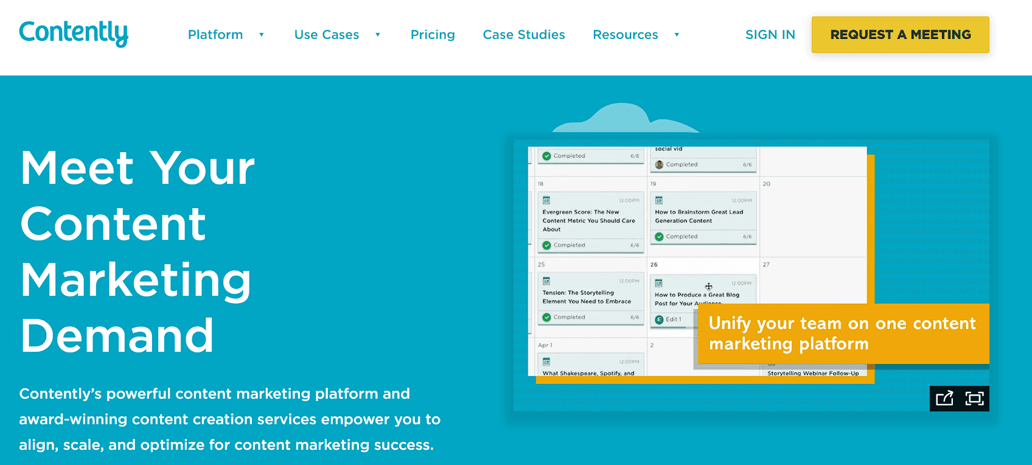Screen dimensions: 1032x465
Task: Open the Case Studies menu item
Action: [524, 35]
